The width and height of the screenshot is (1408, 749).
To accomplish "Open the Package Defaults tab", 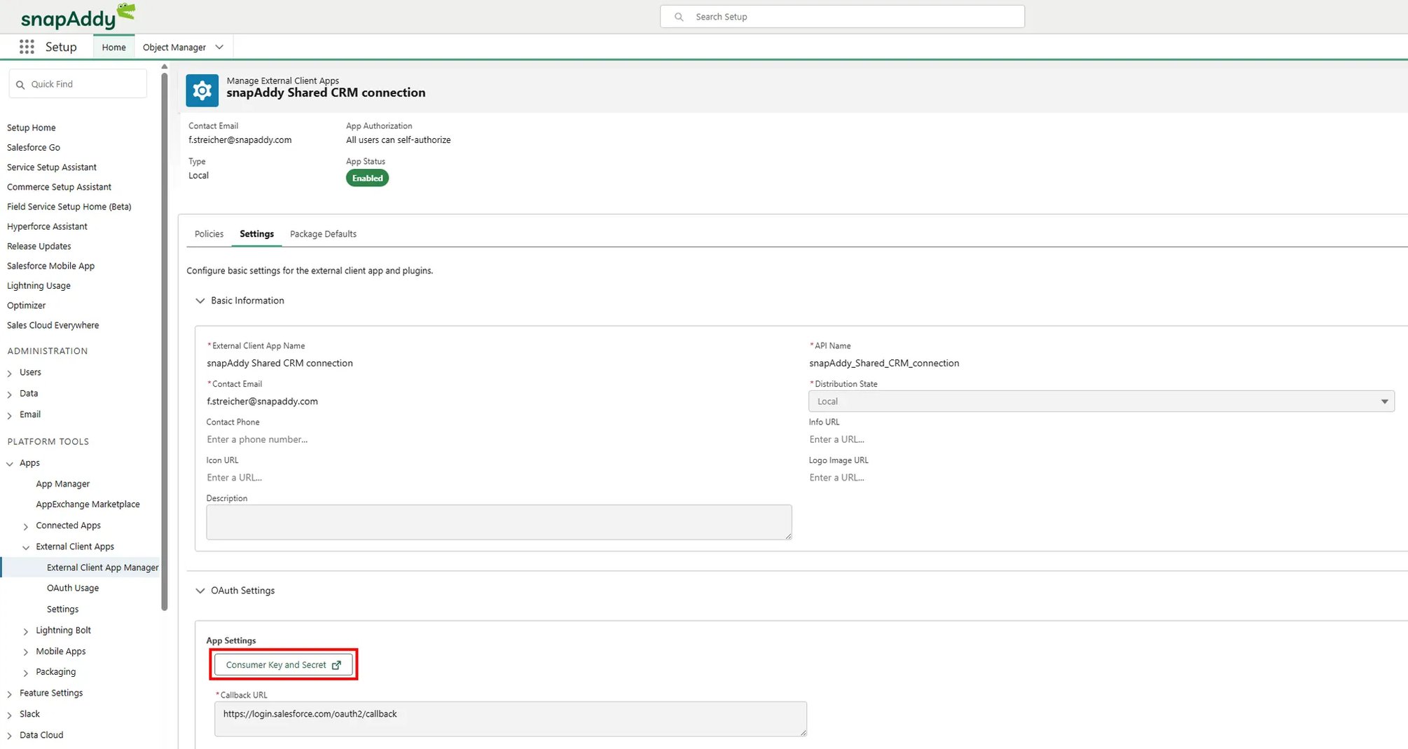I will pos(323,234).
